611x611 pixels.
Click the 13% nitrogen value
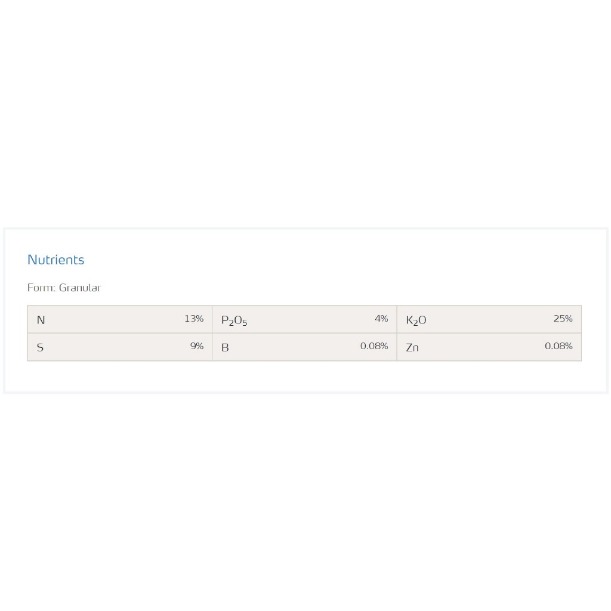[x=194, y=319]
